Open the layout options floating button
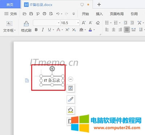The width and height of the screenshot is (145, 135). click(x=71, y=88)
